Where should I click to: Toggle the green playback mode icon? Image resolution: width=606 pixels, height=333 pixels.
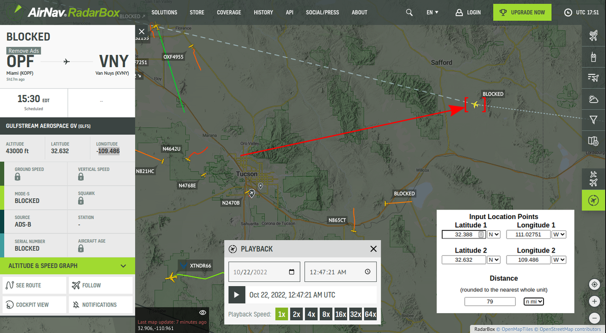pos(593,200)
